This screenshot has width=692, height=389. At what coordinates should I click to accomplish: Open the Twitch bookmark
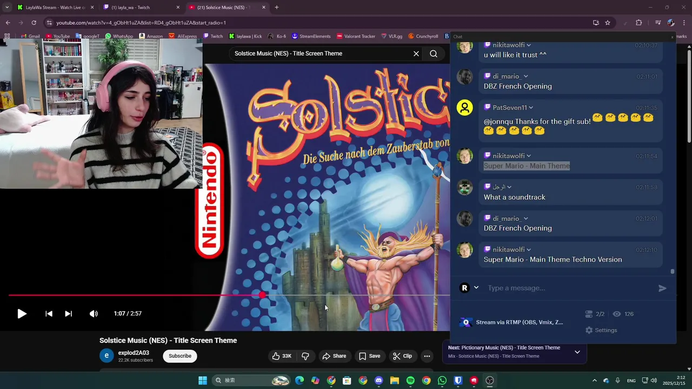point(212,36)
